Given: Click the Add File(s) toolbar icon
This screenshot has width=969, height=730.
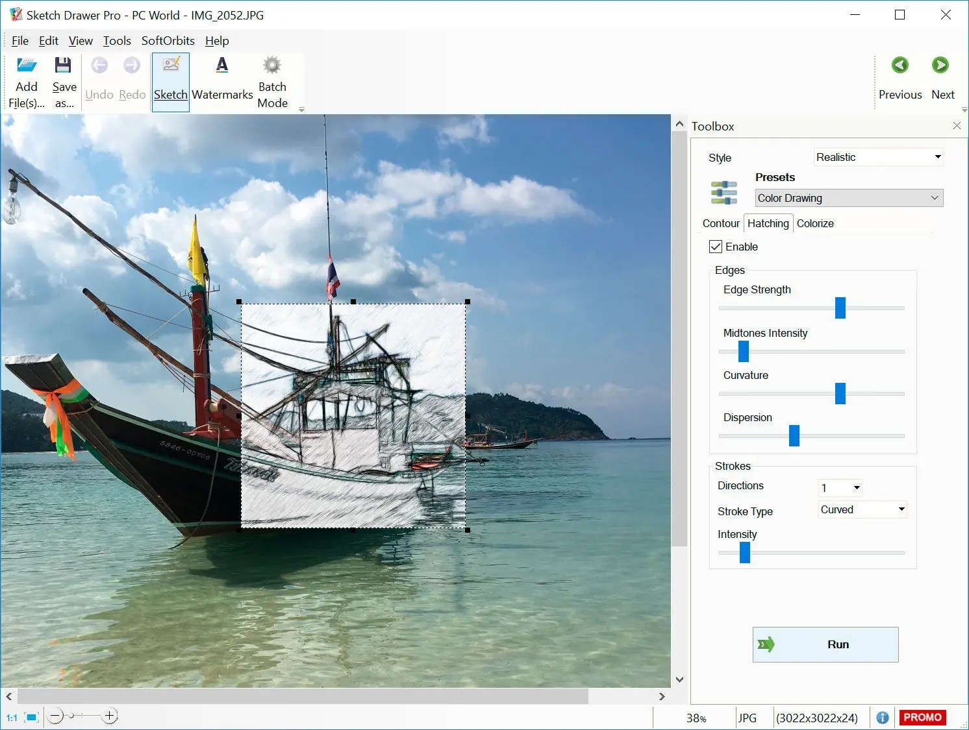Looking at the screenshot, I should pos(27,66).
